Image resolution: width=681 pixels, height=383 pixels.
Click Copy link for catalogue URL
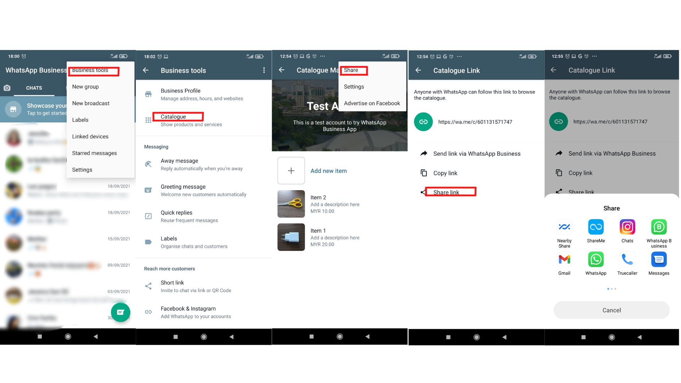[445, 173]
